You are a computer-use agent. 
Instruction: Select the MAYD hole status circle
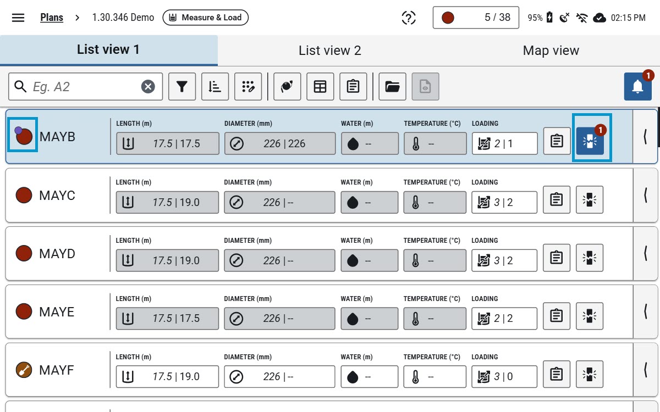24,253
